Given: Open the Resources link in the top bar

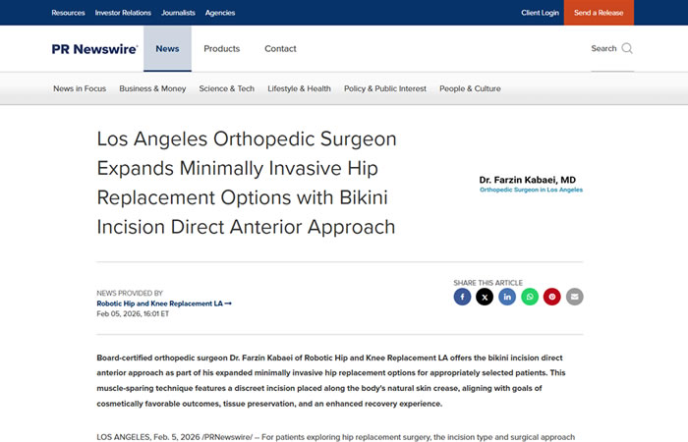Looking at the screenshot, I should (68, 13).
